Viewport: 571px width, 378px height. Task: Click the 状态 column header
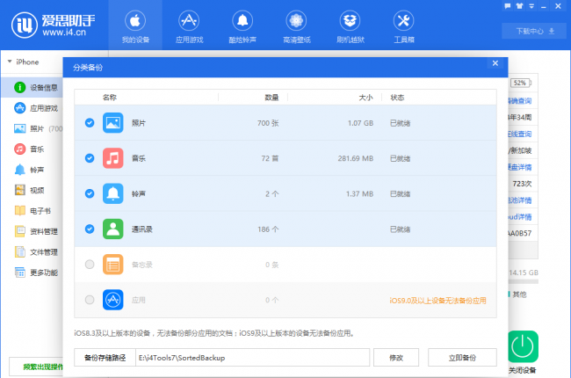(397, 98)
